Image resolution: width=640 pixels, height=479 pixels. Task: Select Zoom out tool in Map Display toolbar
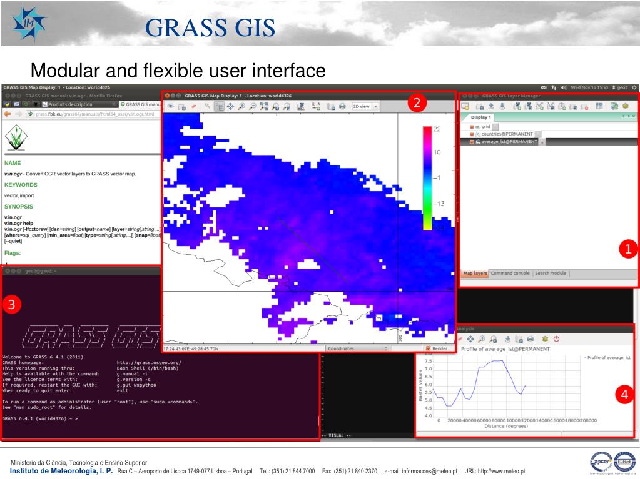pyautogui.click(x=253, y=106)
